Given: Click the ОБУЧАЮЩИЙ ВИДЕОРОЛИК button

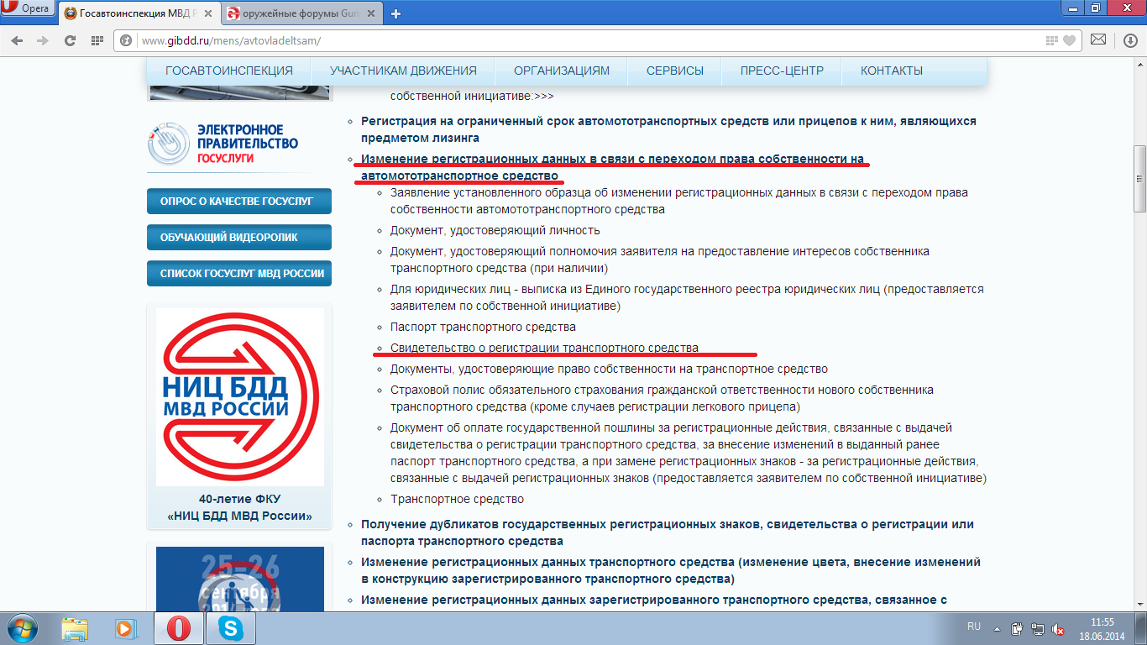Looking at the screenshot, I should pyautogui.click(x=238, y=238).
